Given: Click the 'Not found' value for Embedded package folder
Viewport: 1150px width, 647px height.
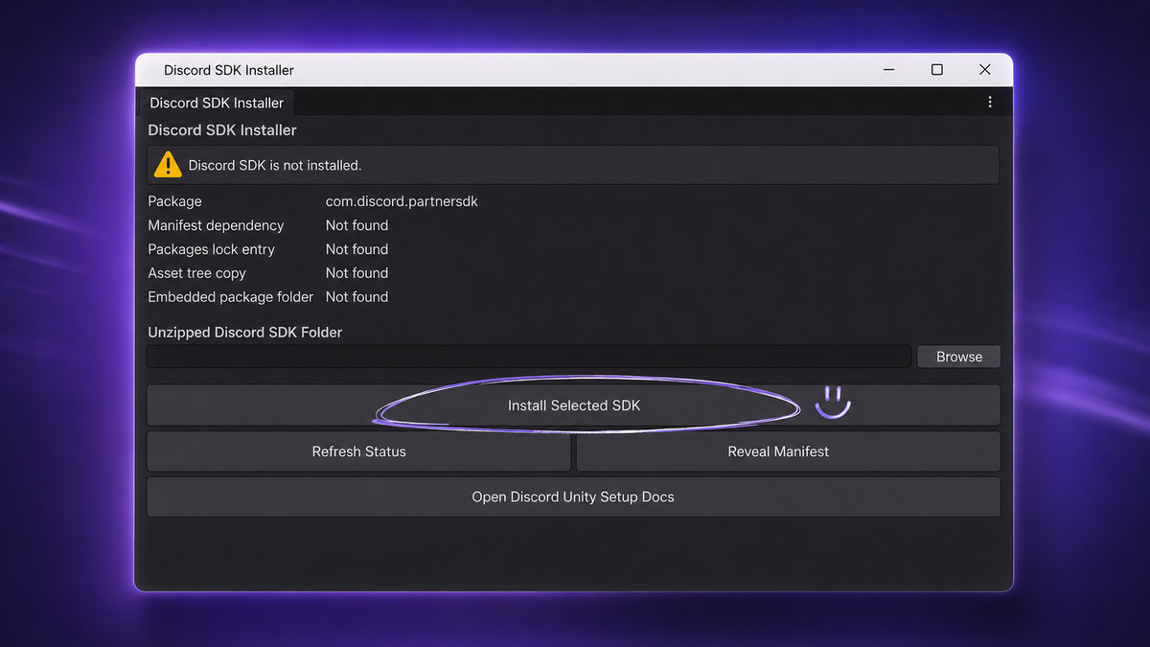Looking at the screenshot, I should [356, 297].
